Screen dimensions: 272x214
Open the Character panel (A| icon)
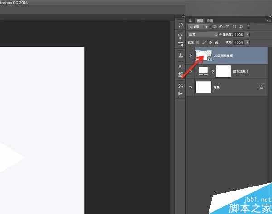180,66
